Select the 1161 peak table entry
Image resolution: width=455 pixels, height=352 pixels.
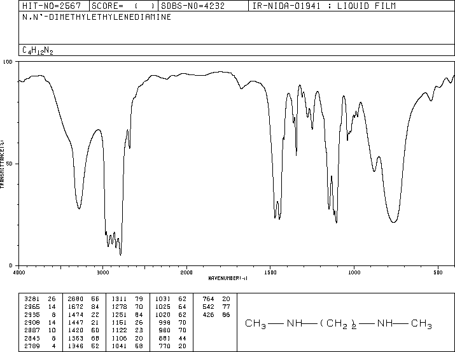point(119,322)
